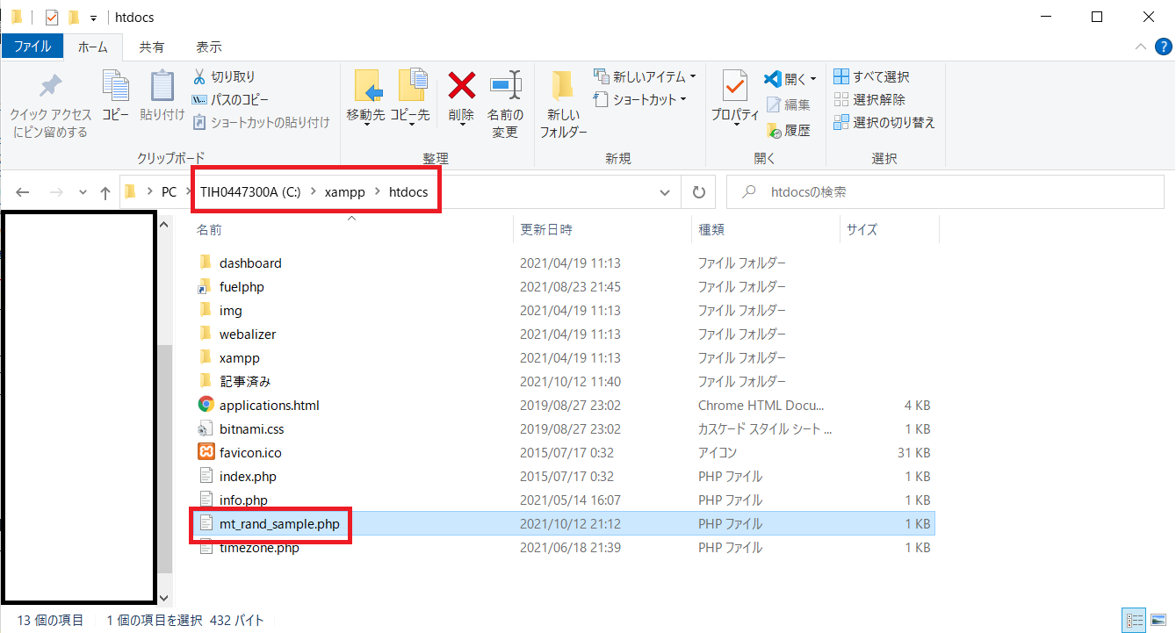The image size is (1176, 633).
Task: Click the Forward navigation arrow
Action: (55, 192)
